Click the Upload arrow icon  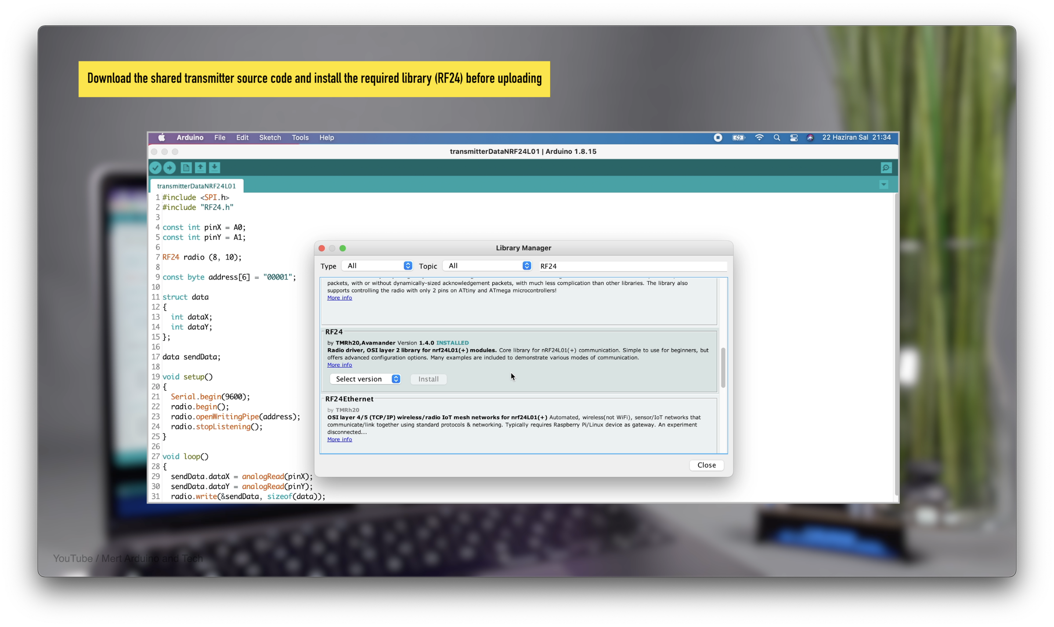(x=170, y=167)
